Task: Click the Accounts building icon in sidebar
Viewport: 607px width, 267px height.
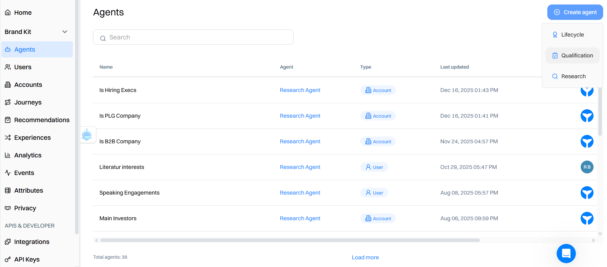Action: point(8,85)
